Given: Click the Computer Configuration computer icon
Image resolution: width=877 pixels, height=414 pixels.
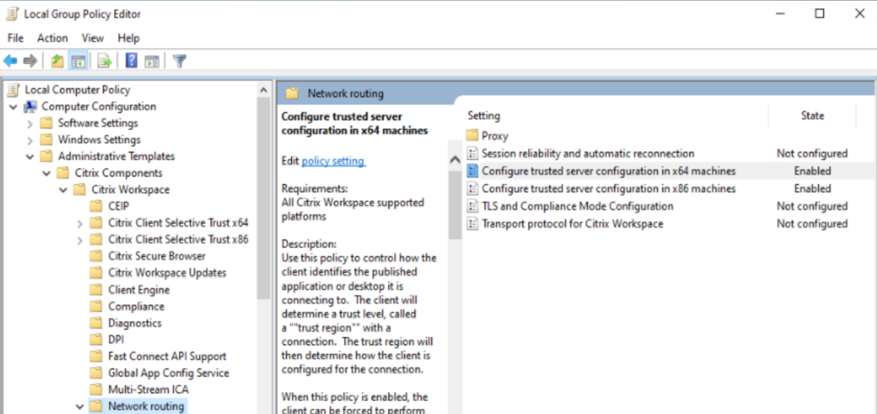Looking at the screenshot, I should [30, 107].
